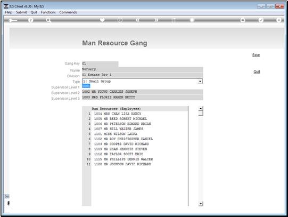The width and height of the screenshot is (288, 217).
Task: Select employee row 1004 MRS CHAN LISA NANCY
Action: tap(118, 114)
